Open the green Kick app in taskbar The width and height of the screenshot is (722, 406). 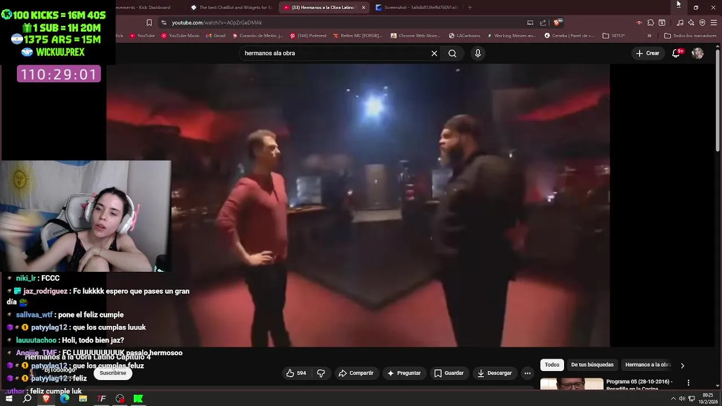tap(138, 399)
